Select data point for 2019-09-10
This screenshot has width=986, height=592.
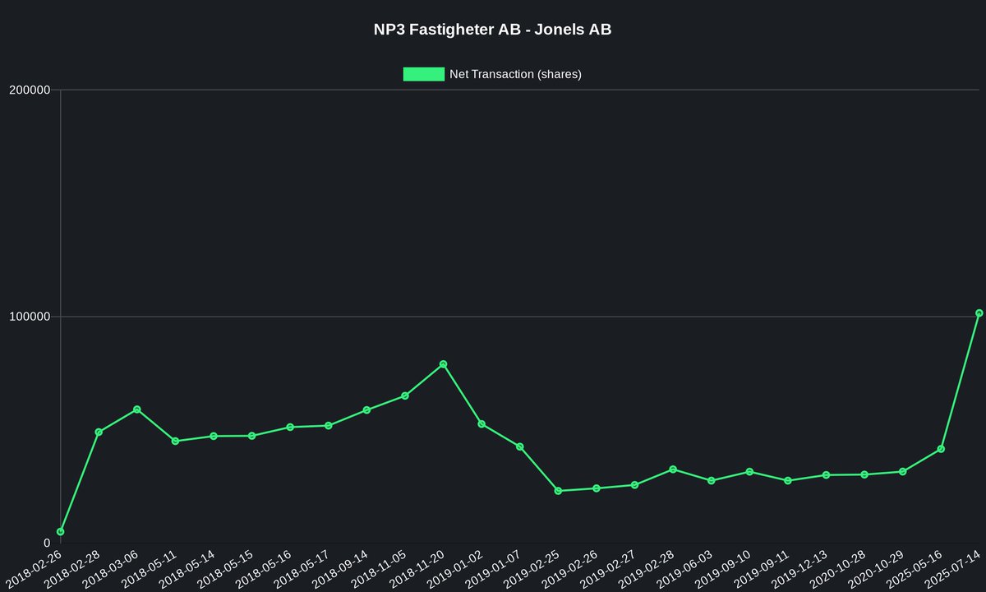[x=749, y=472]
